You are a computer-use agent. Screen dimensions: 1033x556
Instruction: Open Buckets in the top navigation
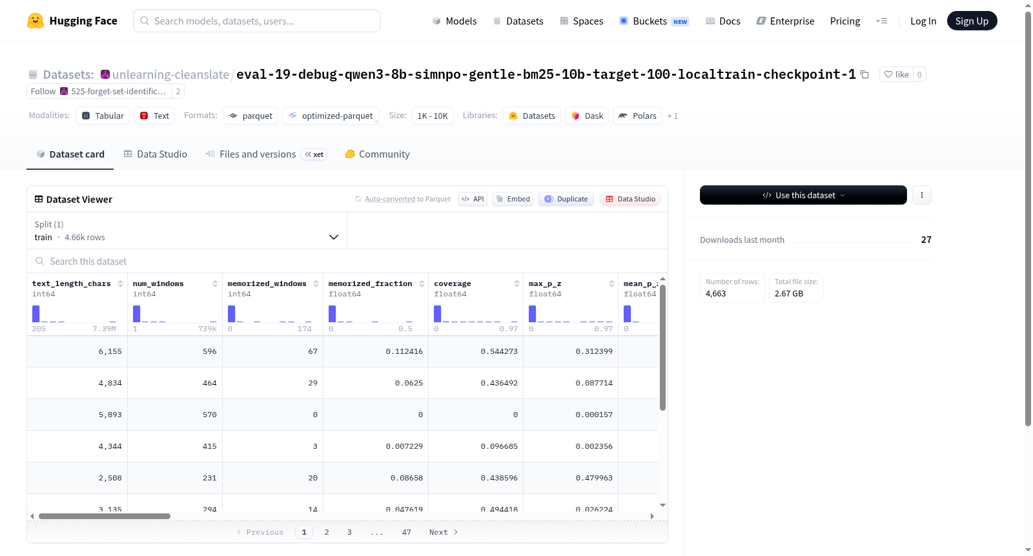[654, 21]
